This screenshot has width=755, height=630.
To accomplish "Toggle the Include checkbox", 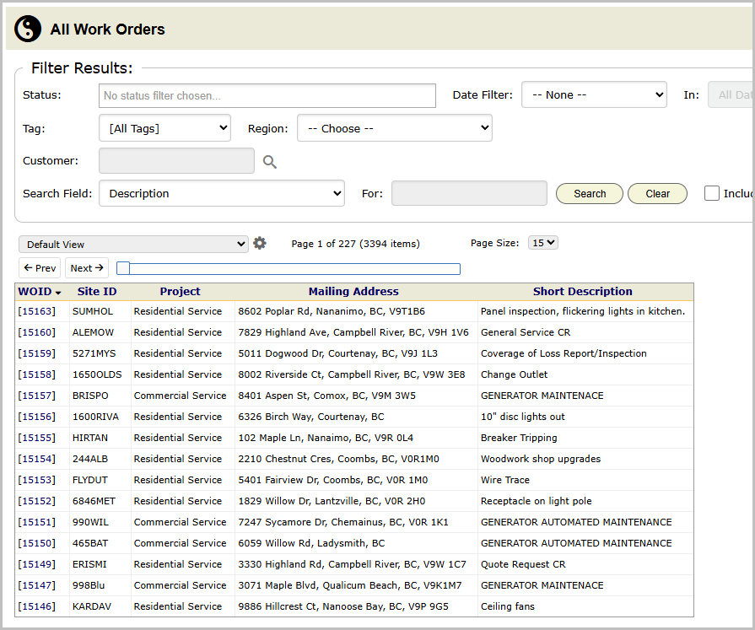I will pyautogui.click(x=712, y=193).
